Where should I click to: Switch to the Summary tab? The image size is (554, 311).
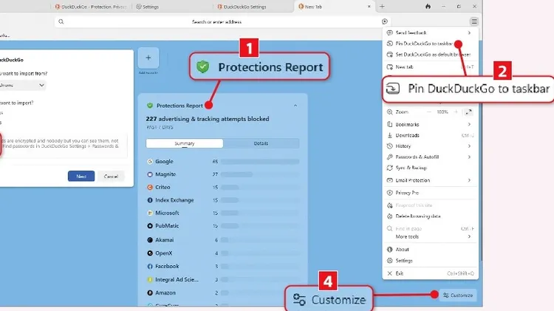(185, 143)
